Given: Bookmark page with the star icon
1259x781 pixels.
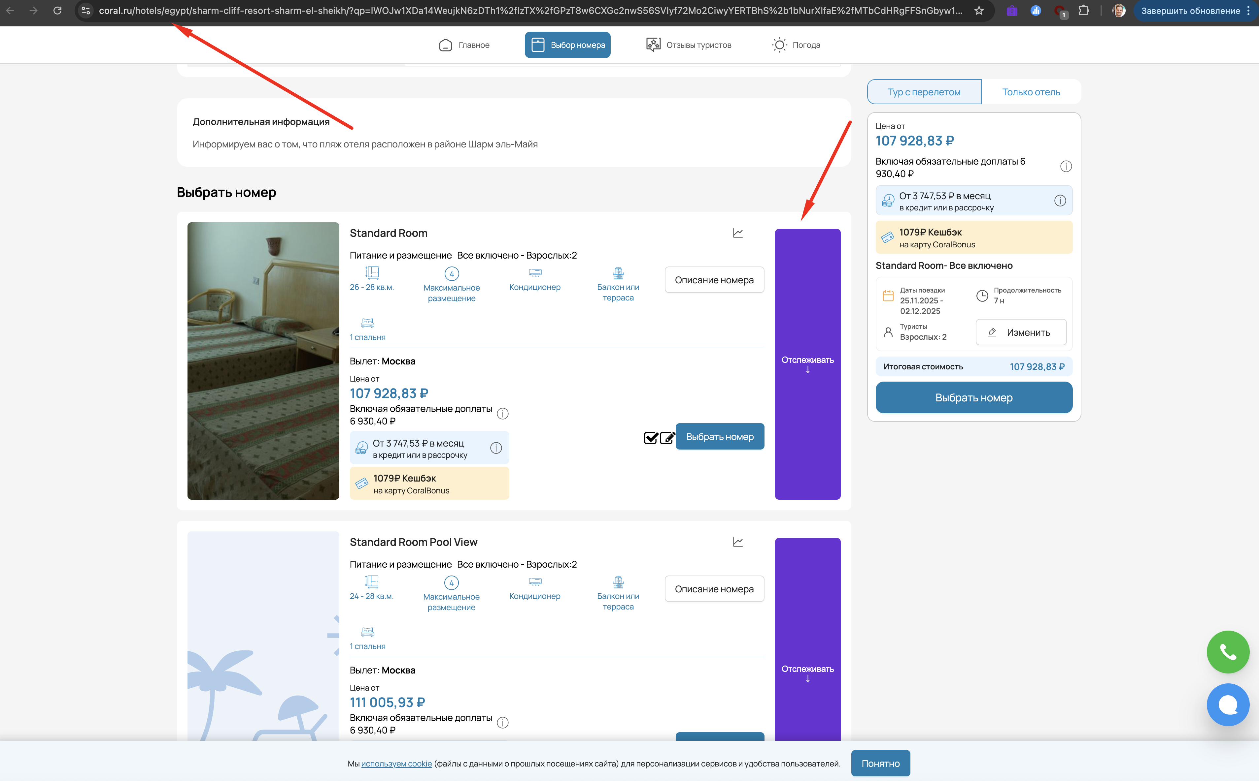Looking at the screenshot, I should pos(978,10).
